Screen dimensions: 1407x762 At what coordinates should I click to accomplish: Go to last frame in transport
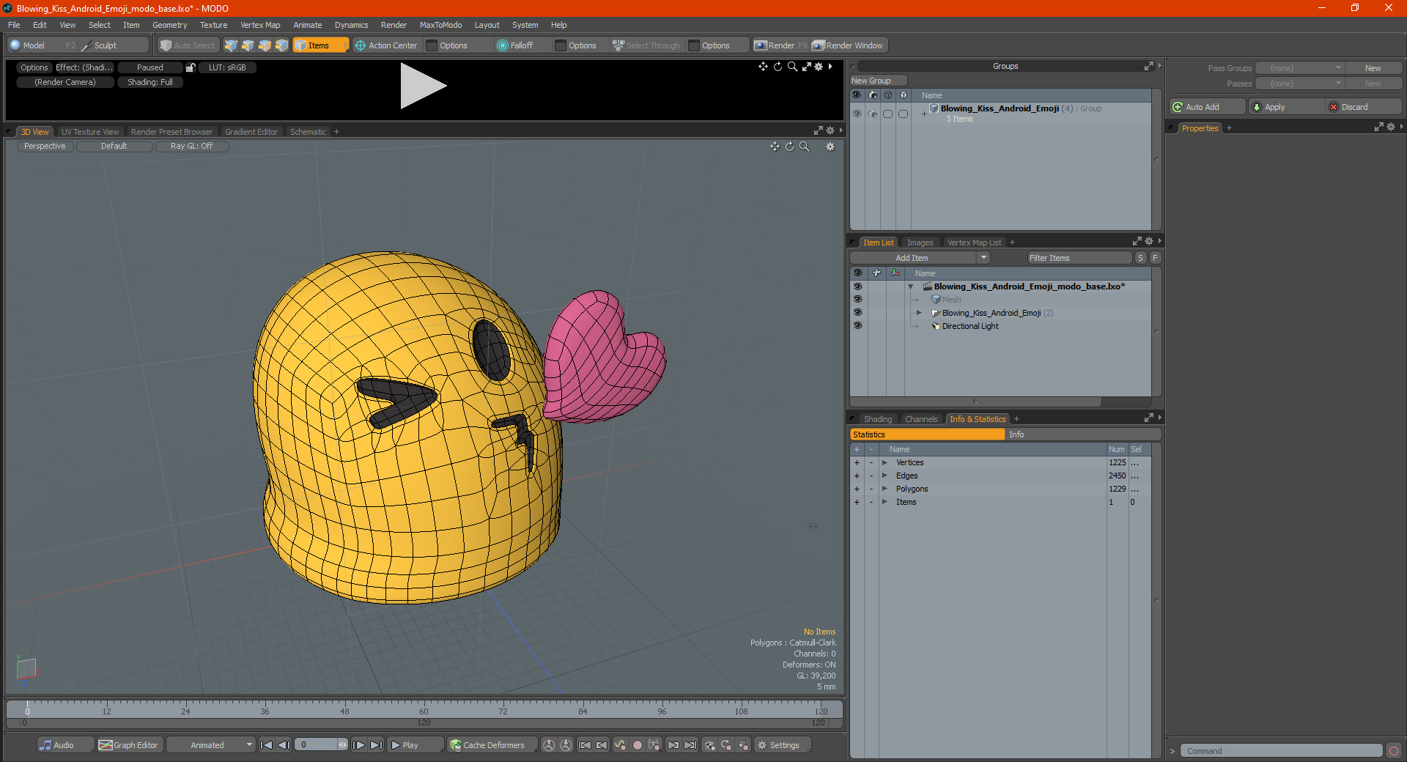[x=376, y=745]
